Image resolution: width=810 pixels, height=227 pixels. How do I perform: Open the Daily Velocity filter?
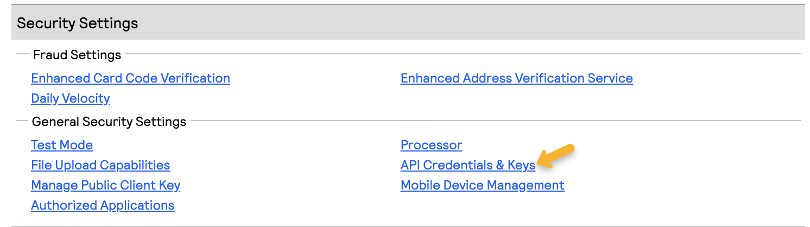pos(71,98)
